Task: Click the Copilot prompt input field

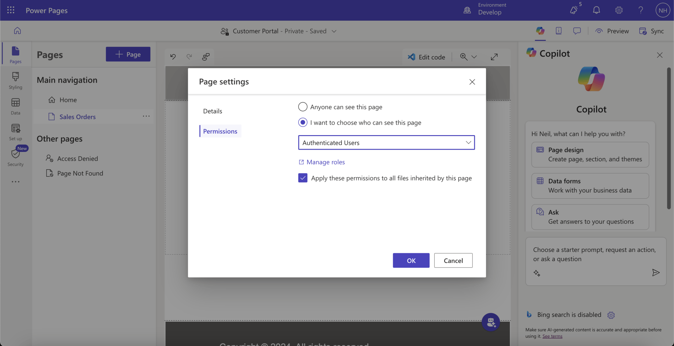Action: (x=595, y=254)
